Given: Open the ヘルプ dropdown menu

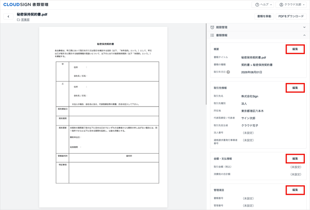Looking at the screenshot, I should tap(262, 5).
